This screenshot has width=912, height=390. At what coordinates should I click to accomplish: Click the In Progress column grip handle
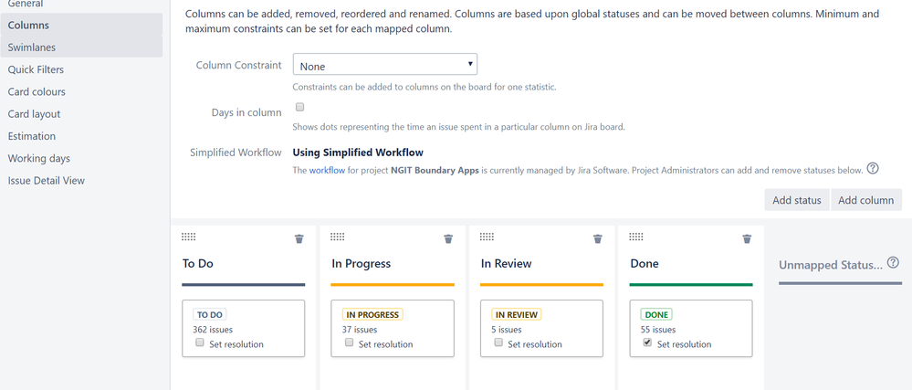[x=338, y=237]
